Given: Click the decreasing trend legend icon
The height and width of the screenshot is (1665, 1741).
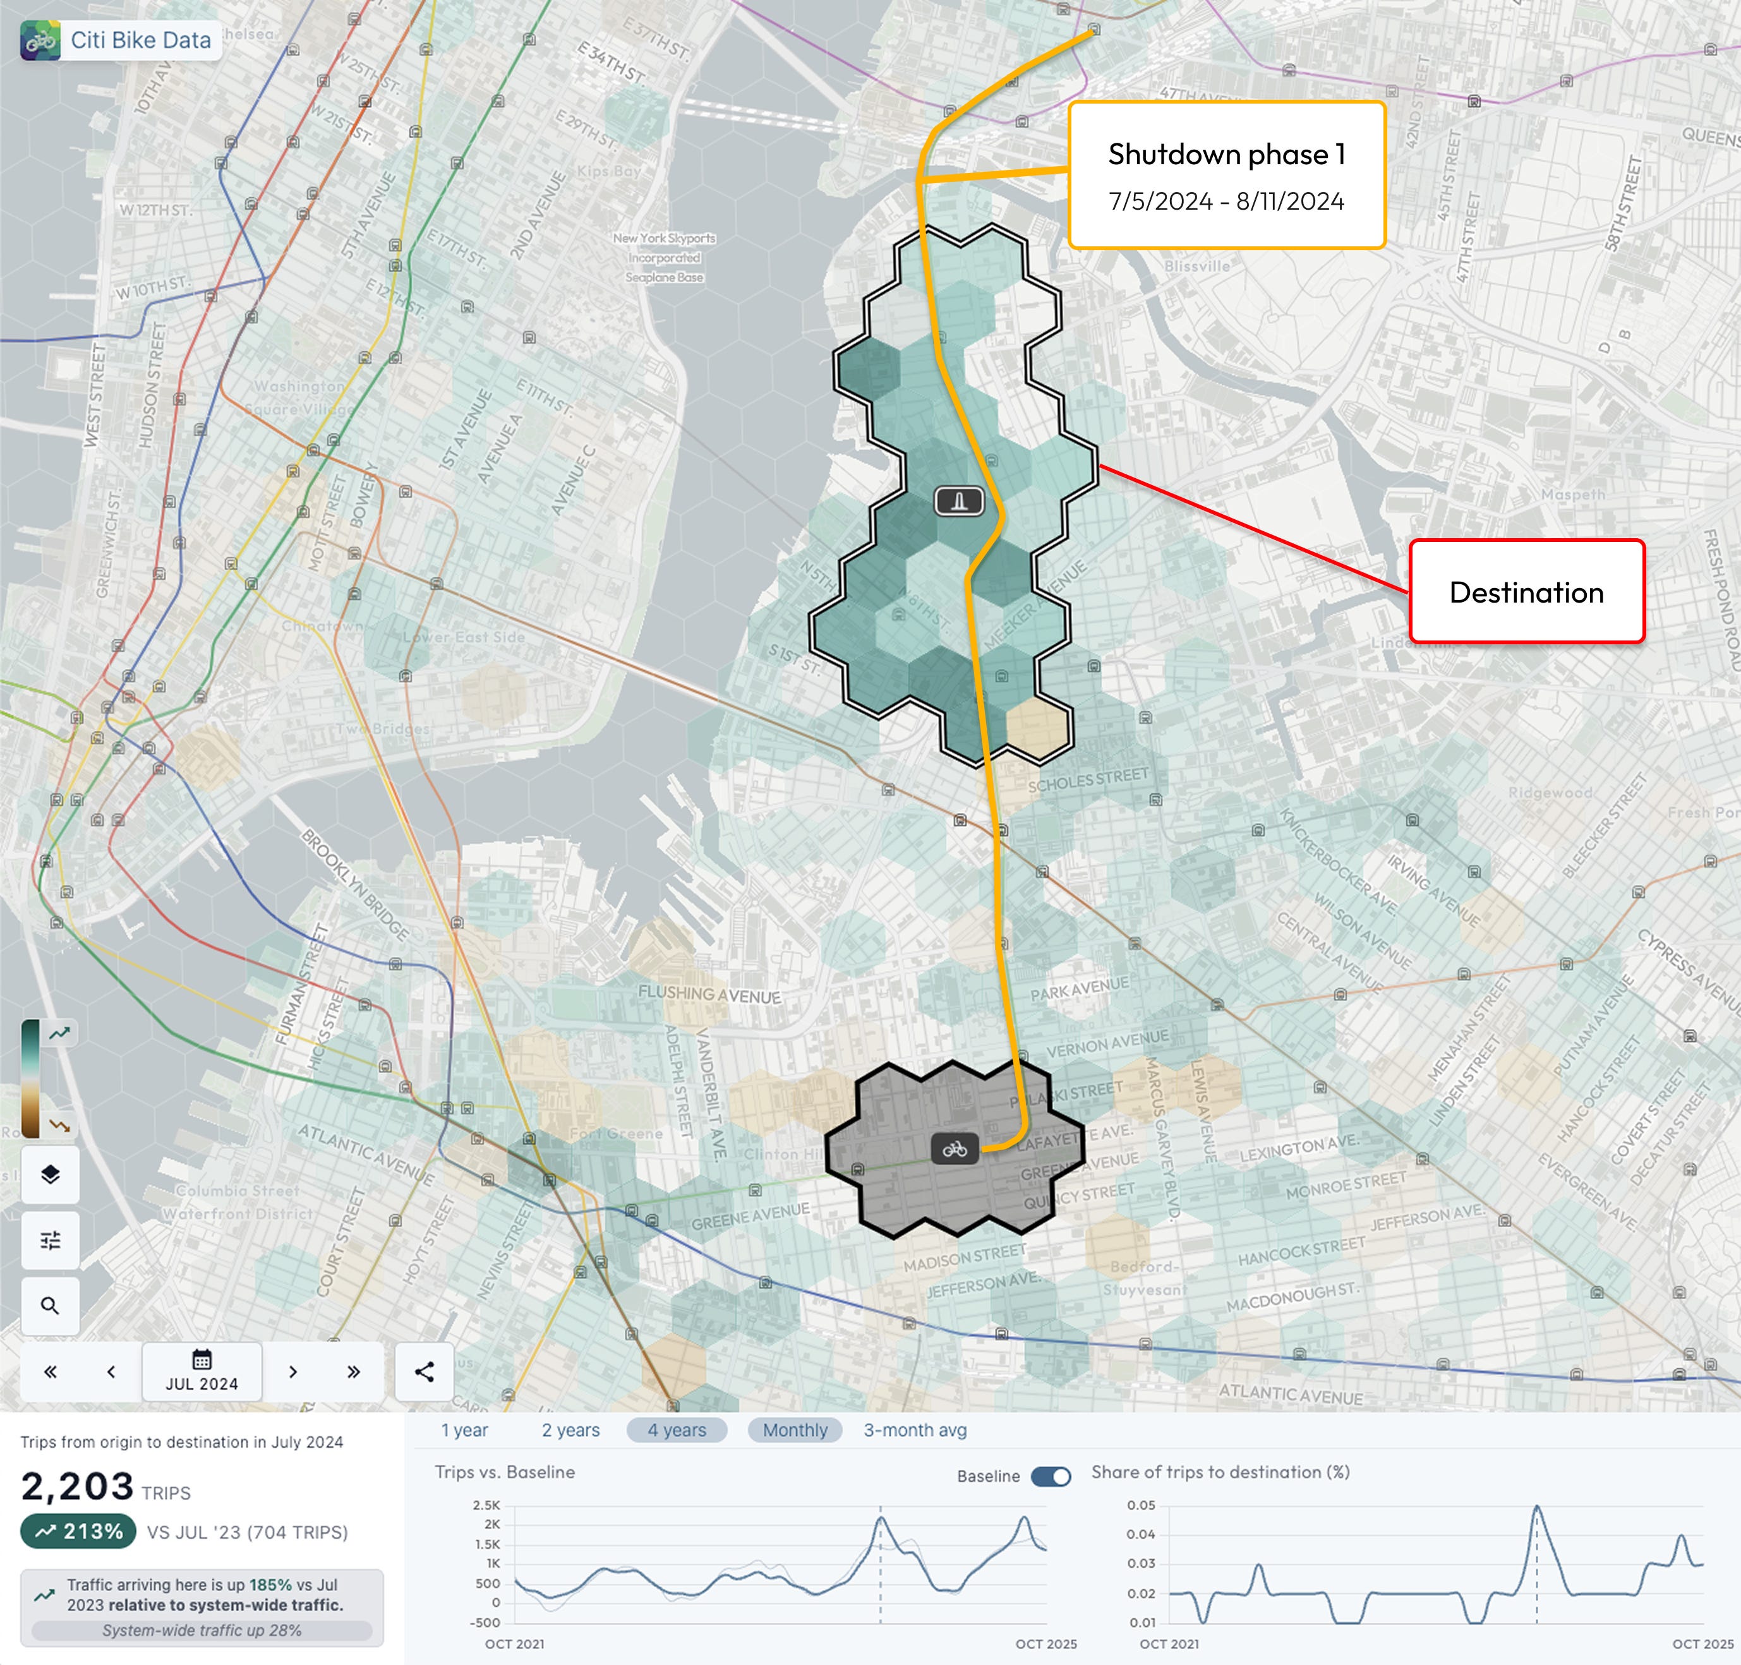Looking at the screenshot, I should [59, 1126].
